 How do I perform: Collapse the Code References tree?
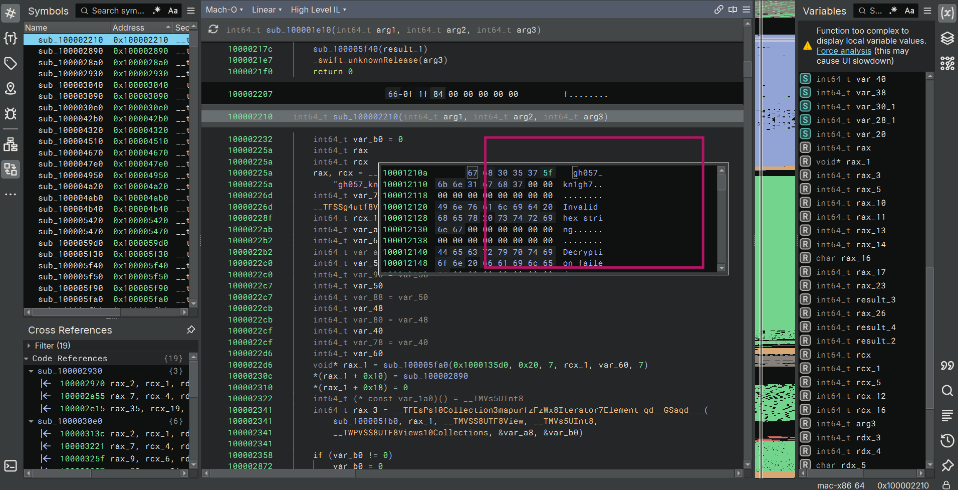point(26,359)
